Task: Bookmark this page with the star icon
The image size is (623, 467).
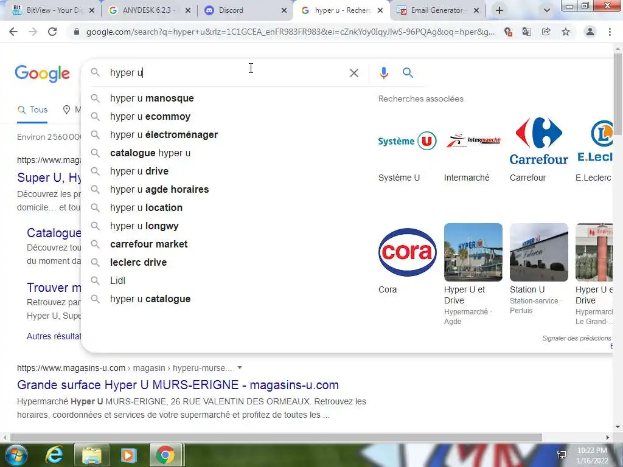Action: pyautogui.click(x=566, y=32)
